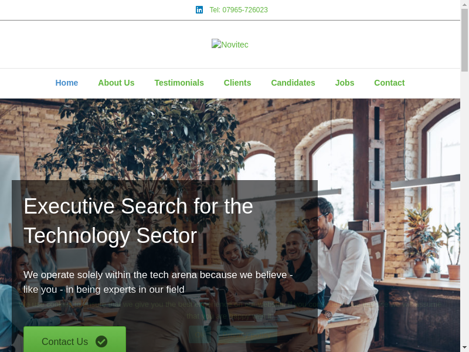
Task: Click the scrollbar down arrow
Action: [x=464, y=348]
